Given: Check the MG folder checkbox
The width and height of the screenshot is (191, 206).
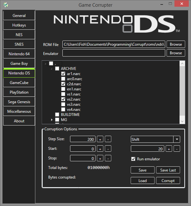Looking at the screenshot, I should pyautogui.click(x=57, y=120).
